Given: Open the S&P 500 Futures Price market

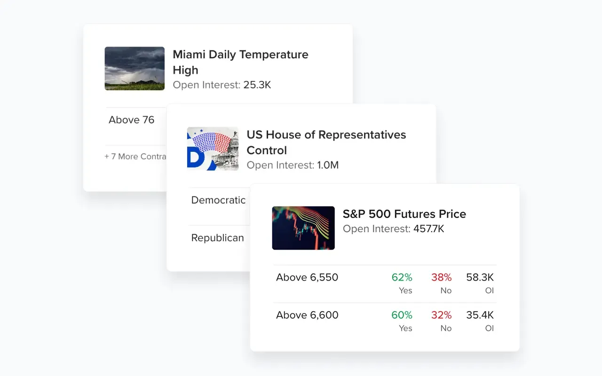Looking at the screenshot, I should 404,214.
